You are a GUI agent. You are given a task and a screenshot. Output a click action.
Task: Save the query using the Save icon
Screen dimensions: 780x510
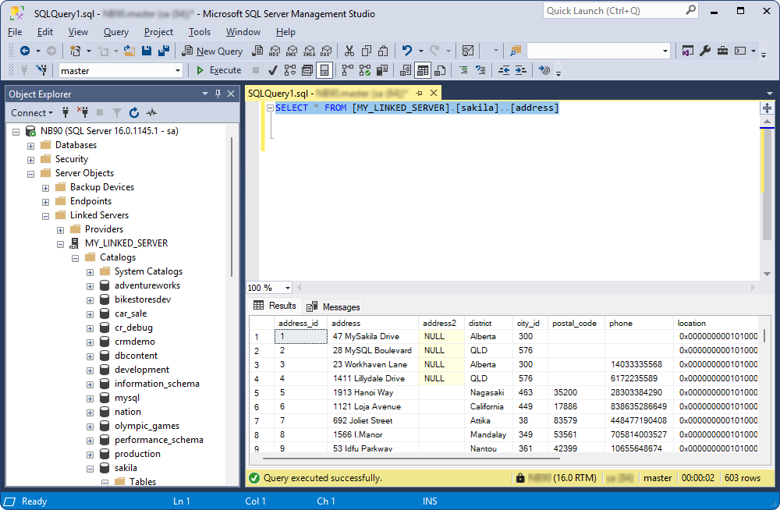147,51
